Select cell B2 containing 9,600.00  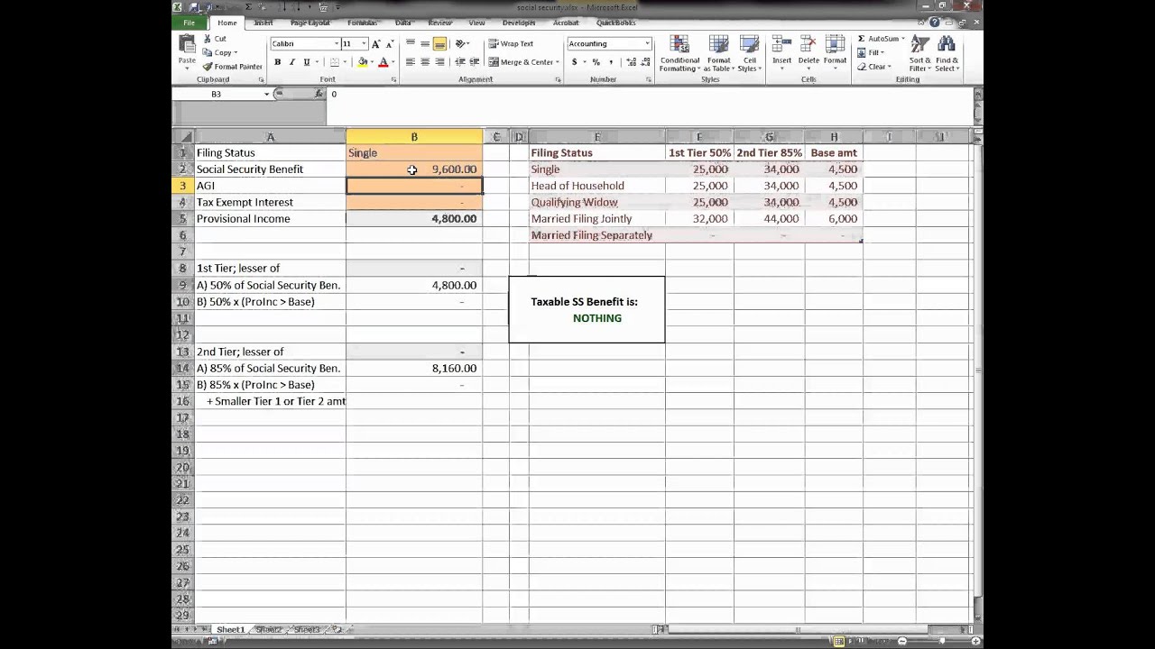[414, 169]
